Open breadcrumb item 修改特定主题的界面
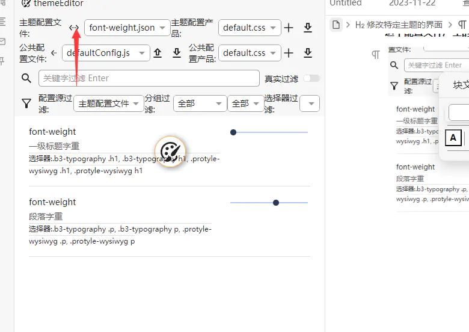Viewport: 469px width, 332px height. tap(399, 25)
